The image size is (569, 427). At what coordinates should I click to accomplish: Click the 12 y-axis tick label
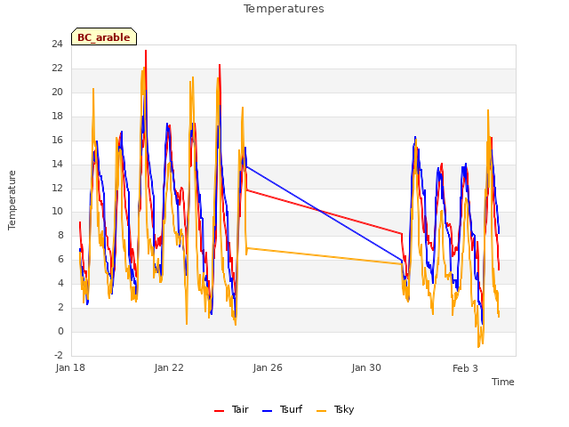(57, 188)
